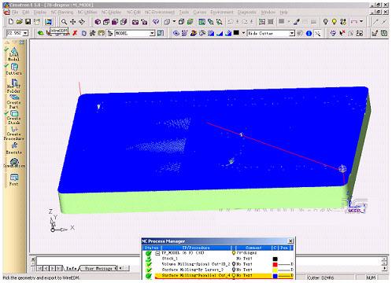
Task: Close the NC Process Manager panel
Action: 290,241
